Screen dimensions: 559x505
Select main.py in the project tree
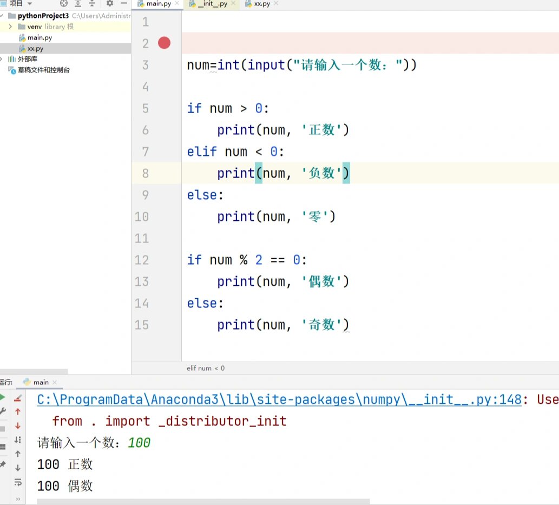pyautogui.click(x=40, y=37)
